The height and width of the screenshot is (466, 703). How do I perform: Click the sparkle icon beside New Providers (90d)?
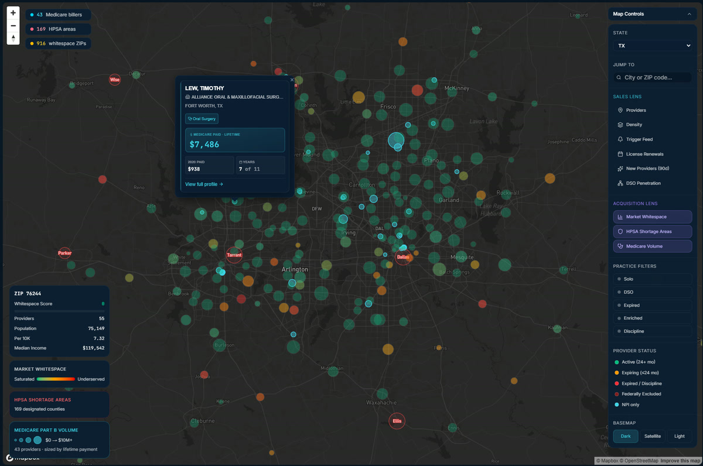(x=620, y=169)
